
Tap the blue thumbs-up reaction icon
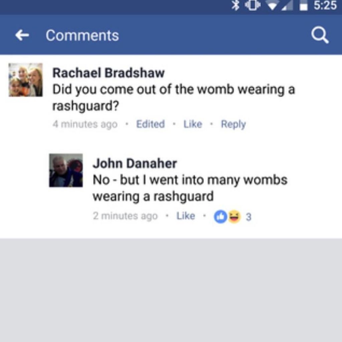pos(220,216)
